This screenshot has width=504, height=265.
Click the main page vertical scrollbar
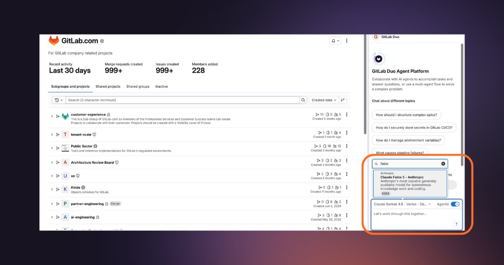tap(365, 84)
